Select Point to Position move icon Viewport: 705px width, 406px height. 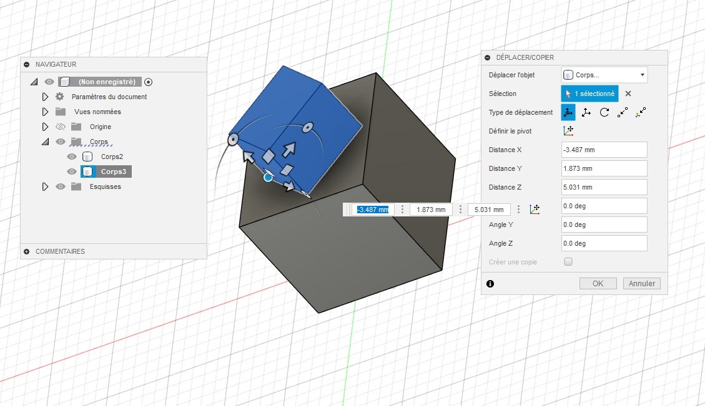(x=641, y=112)
